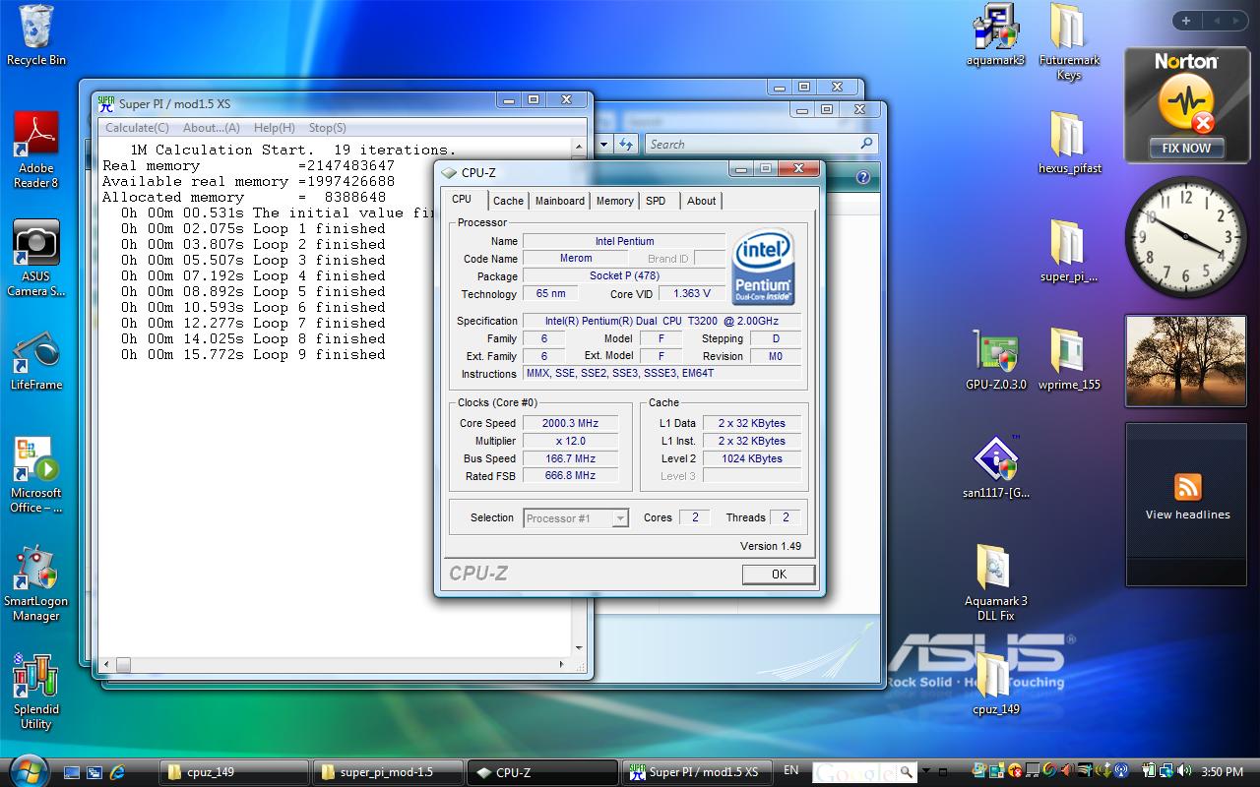Click the EN language indicator on taskbar
This screenshot has width=1260, height=787.
click(x=790, y=771)
